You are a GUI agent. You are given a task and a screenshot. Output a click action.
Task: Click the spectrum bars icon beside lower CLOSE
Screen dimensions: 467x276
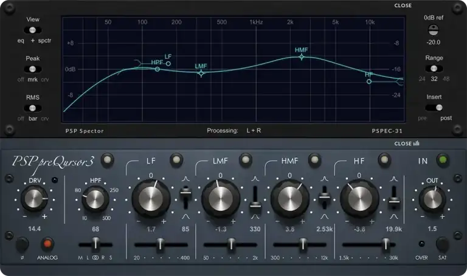pyautogui.click(x=417, y=143)
